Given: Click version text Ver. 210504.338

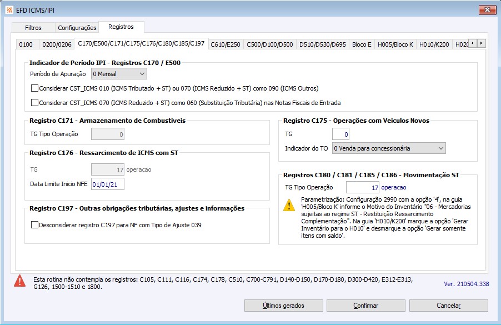Looking at the screenshot, I should click(x=466, y=284).
